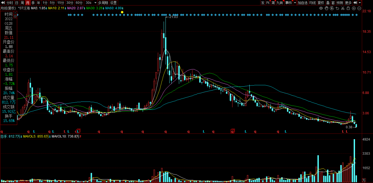Click the 发 button
373x183 pixels.
point(262,3)
